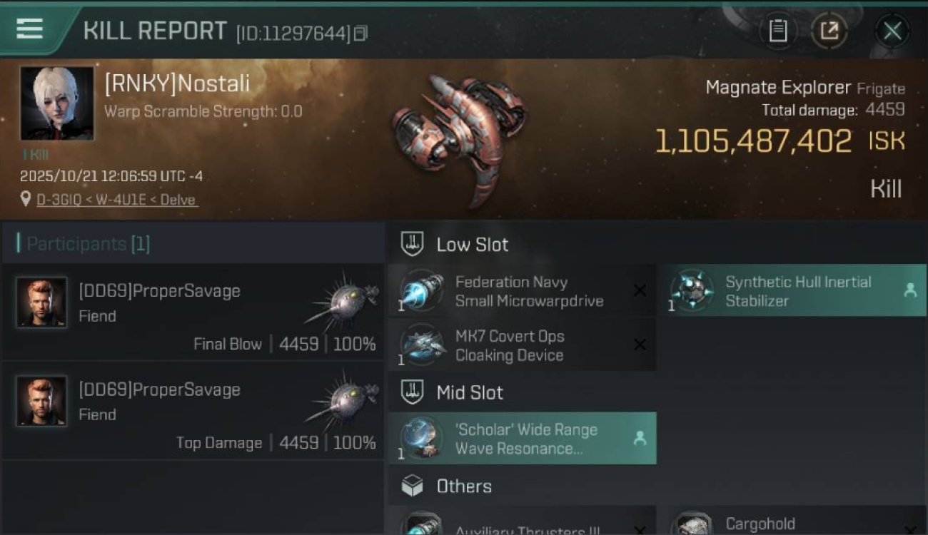Click ProperSavage's Top Damage portrait
928x535 pixels.
41,401
